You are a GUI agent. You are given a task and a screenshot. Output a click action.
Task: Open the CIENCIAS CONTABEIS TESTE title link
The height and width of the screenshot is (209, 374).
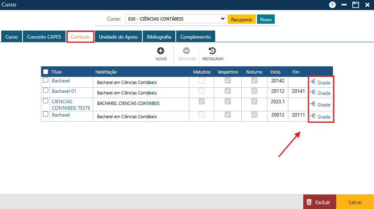[71, 104]
